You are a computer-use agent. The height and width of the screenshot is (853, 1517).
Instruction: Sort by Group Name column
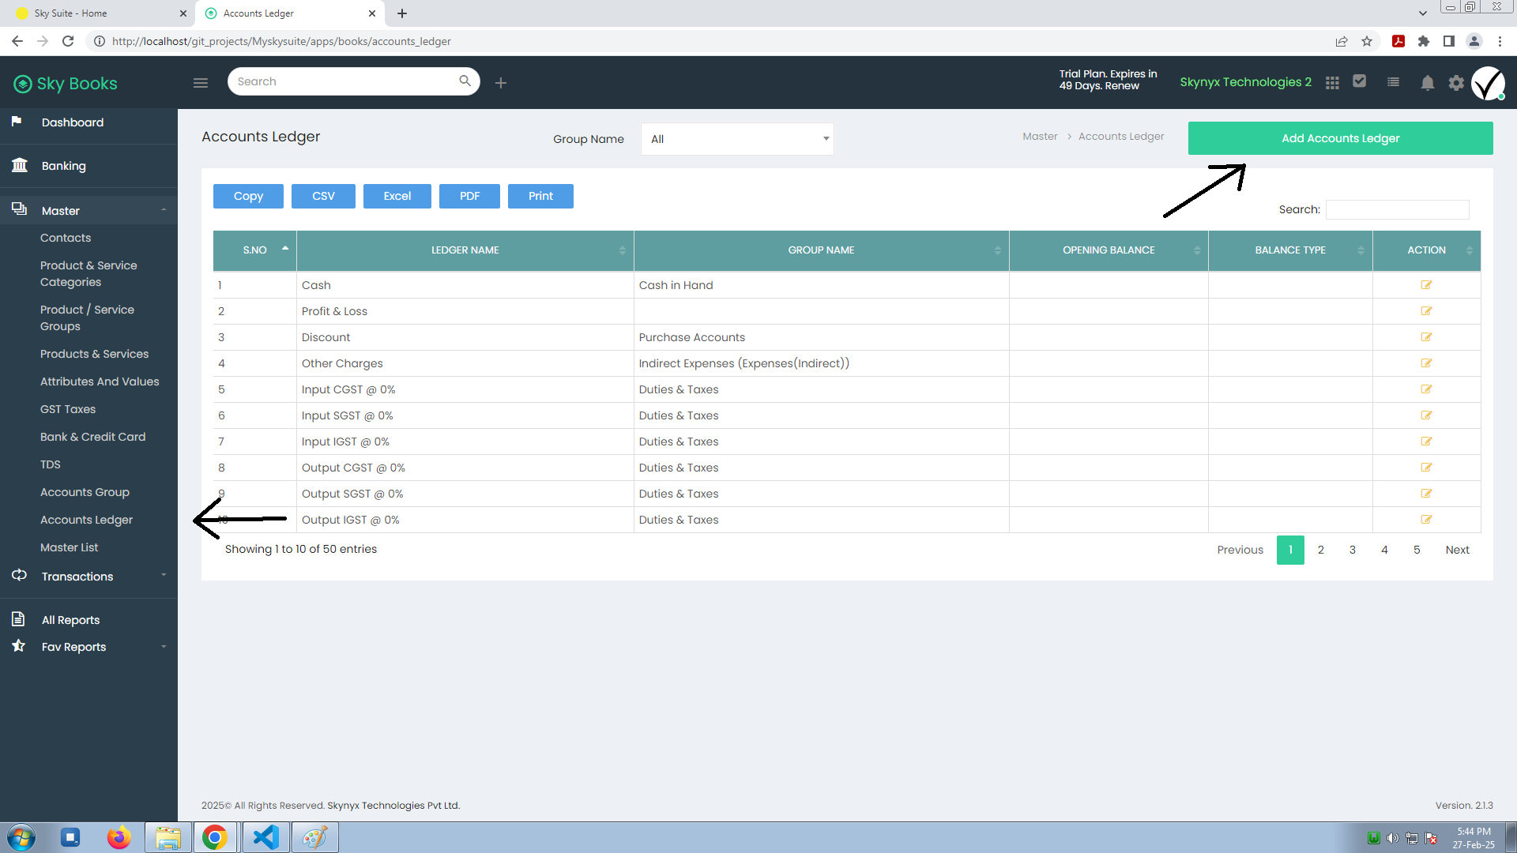click(x=821, y=250)
